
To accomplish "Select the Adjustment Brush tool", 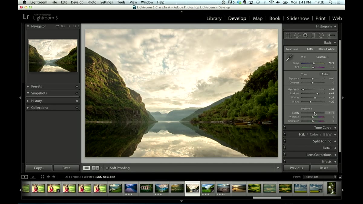I will (331, 35).
